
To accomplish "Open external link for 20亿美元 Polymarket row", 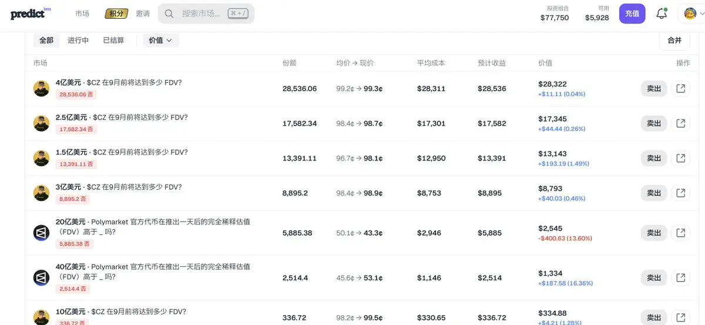I will (681, 233).
